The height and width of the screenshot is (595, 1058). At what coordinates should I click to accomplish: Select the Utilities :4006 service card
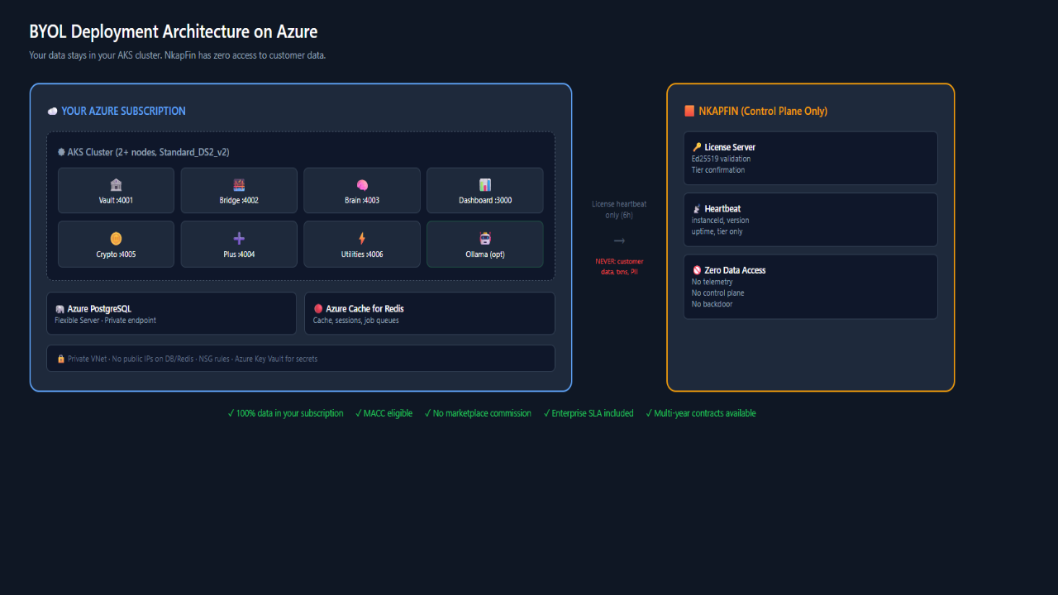pos(362,244)
